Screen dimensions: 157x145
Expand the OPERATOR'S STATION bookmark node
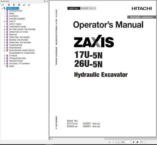point(4,32)
